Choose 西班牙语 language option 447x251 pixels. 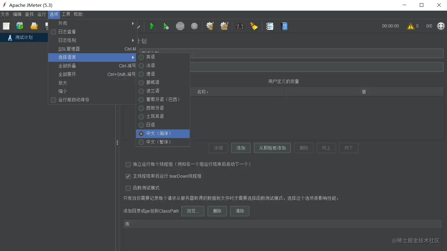[x=163, y=108]
